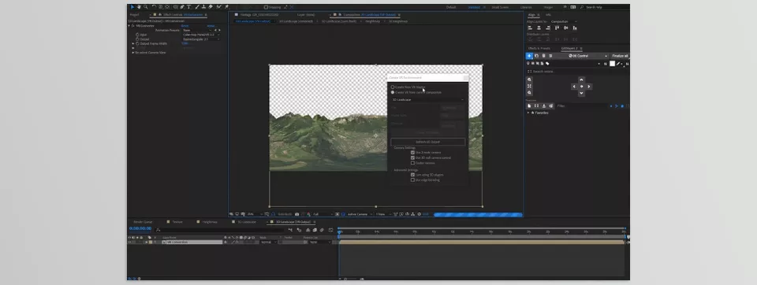
Task: Click the Finalize all button
Action: coord(621,56)
